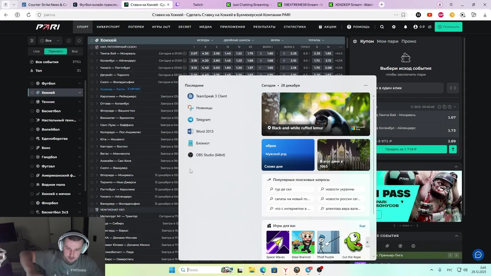Open Игры 24/7 menu item
Screen dimensions: 491x276
[x=161, y=27]
